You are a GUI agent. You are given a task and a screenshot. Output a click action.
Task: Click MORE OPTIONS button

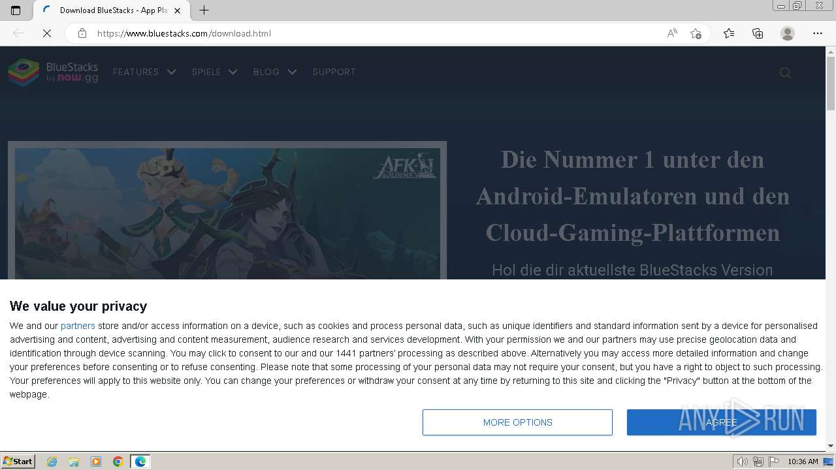point(517,422)
